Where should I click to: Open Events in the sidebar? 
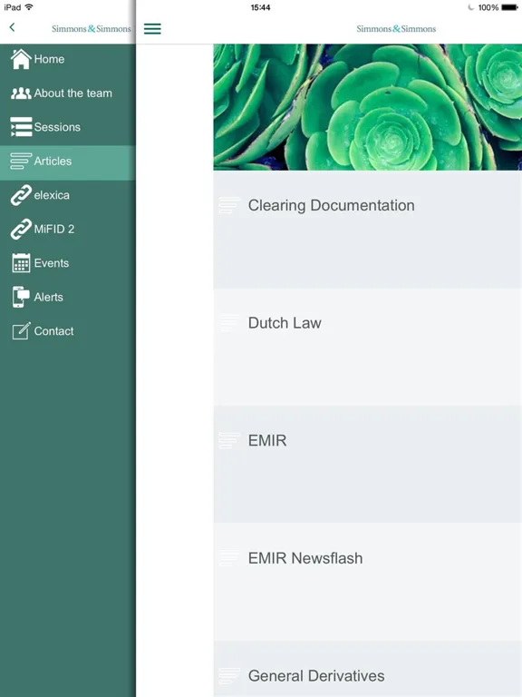pos(68,262)
